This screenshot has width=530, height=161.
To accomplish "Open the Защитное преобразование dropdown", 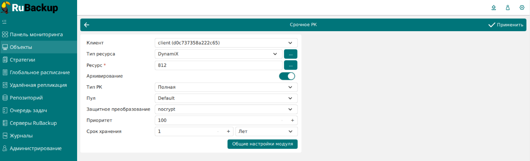I will point(226,109).
